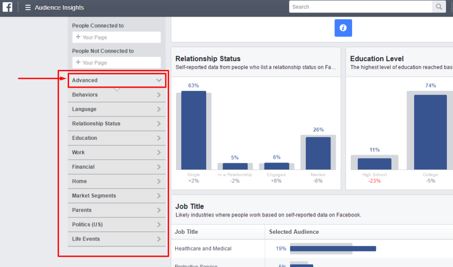Image resolution: width=453 pixels, height=267 pixels.
Task: Open the Advanced menu label
Action: point(84,80)
